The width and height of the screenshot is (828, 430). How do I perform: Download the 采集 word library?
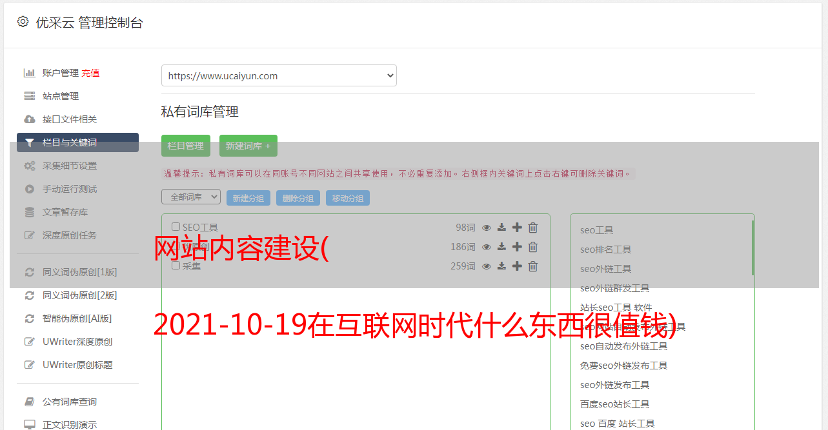click(501, 266)
